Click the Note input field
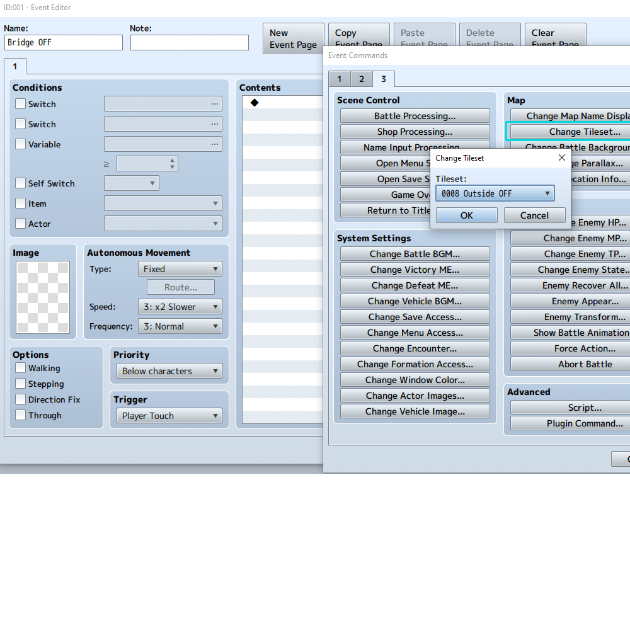630x630 pixels. coord(189,43)
